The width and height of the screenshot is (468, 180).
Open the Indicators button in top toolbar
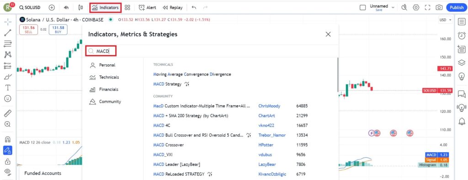[106, 7]
